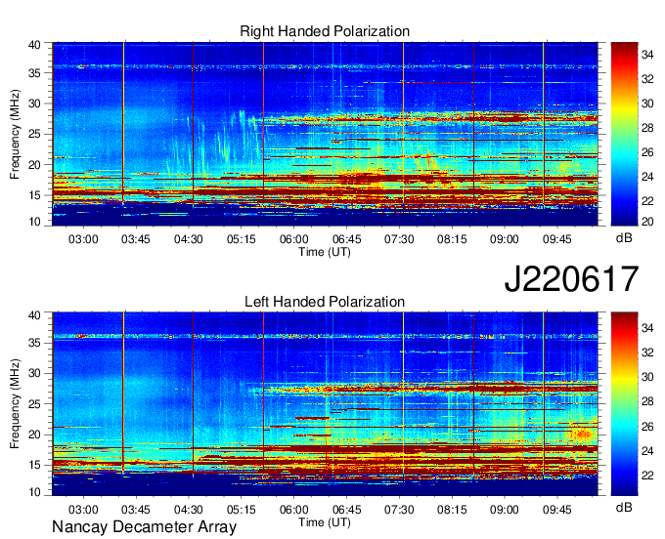Screen dimensions: 665x539
Task: Click the 03:45 time tick under Left Handed plot
Action: click(x=136, y=509)
